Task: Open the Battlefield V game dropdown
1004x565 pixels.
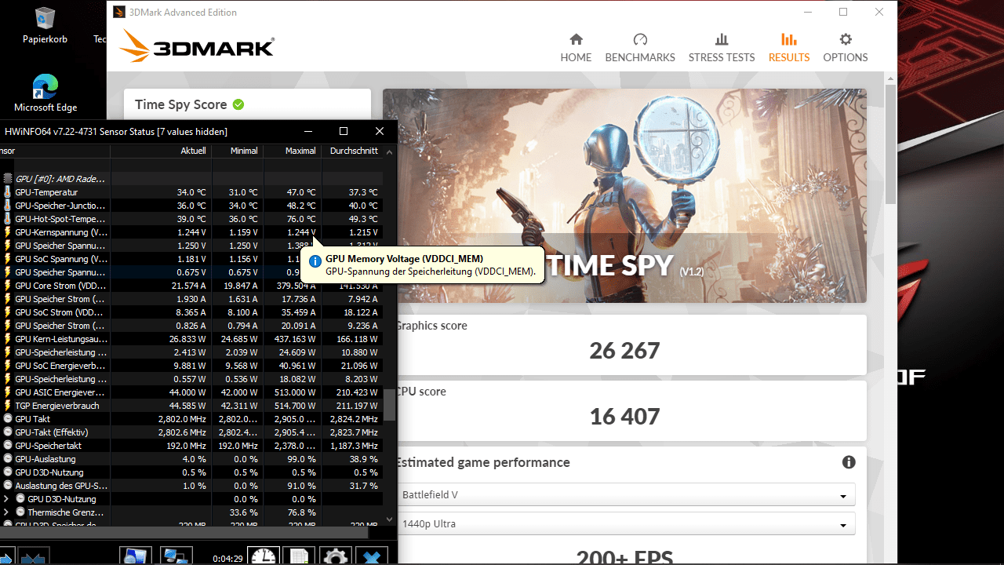Action: (x=625, y=495)
